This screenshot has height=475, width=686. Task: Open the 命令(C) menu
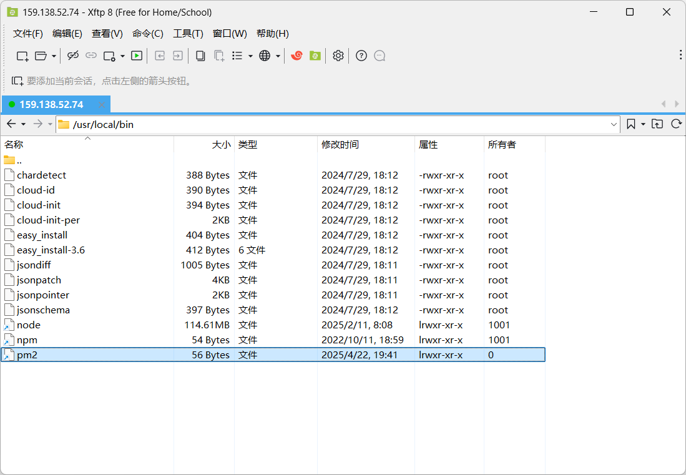coord(148,34)
